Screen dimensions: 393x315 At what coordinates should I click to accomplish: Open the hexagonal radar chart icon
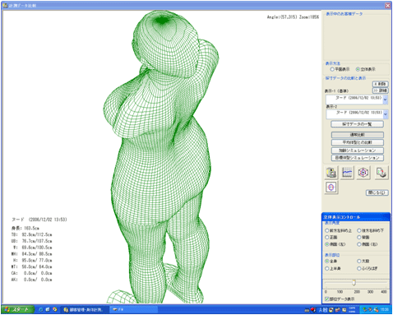point(363,173)
